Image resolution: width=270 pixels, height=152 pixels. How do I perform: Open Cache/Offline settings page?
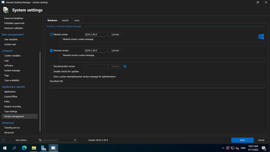(11, 96)
